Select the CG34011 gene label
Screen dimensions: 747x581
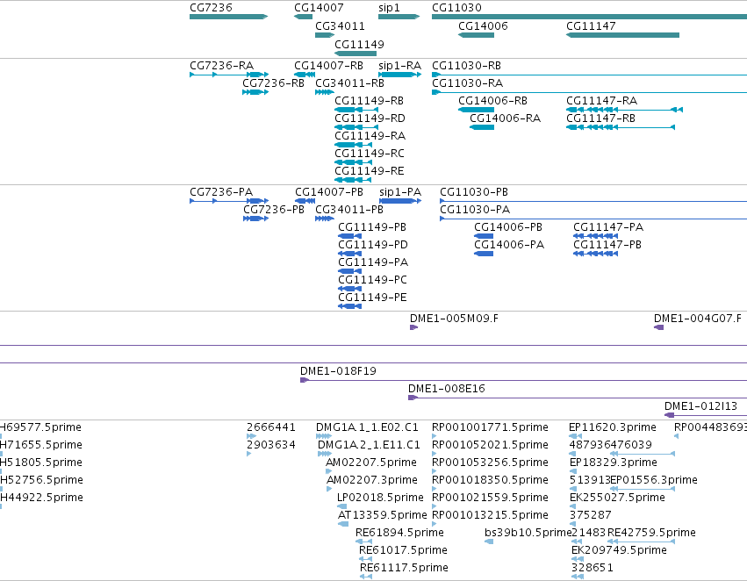tap(340, 25)
